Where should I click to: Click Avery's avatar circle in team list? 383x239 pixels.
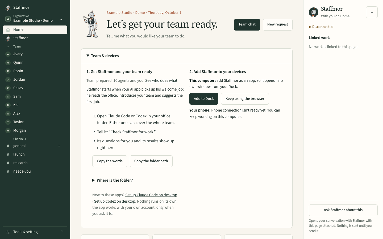pos(8,54)
